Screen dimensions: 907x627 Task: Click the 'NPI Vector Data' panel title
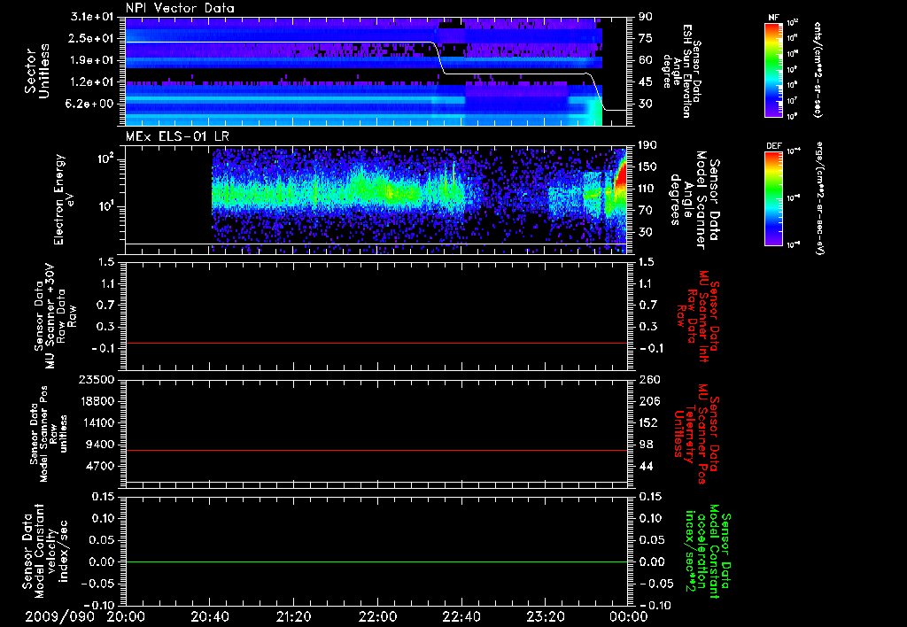(180, 8)
